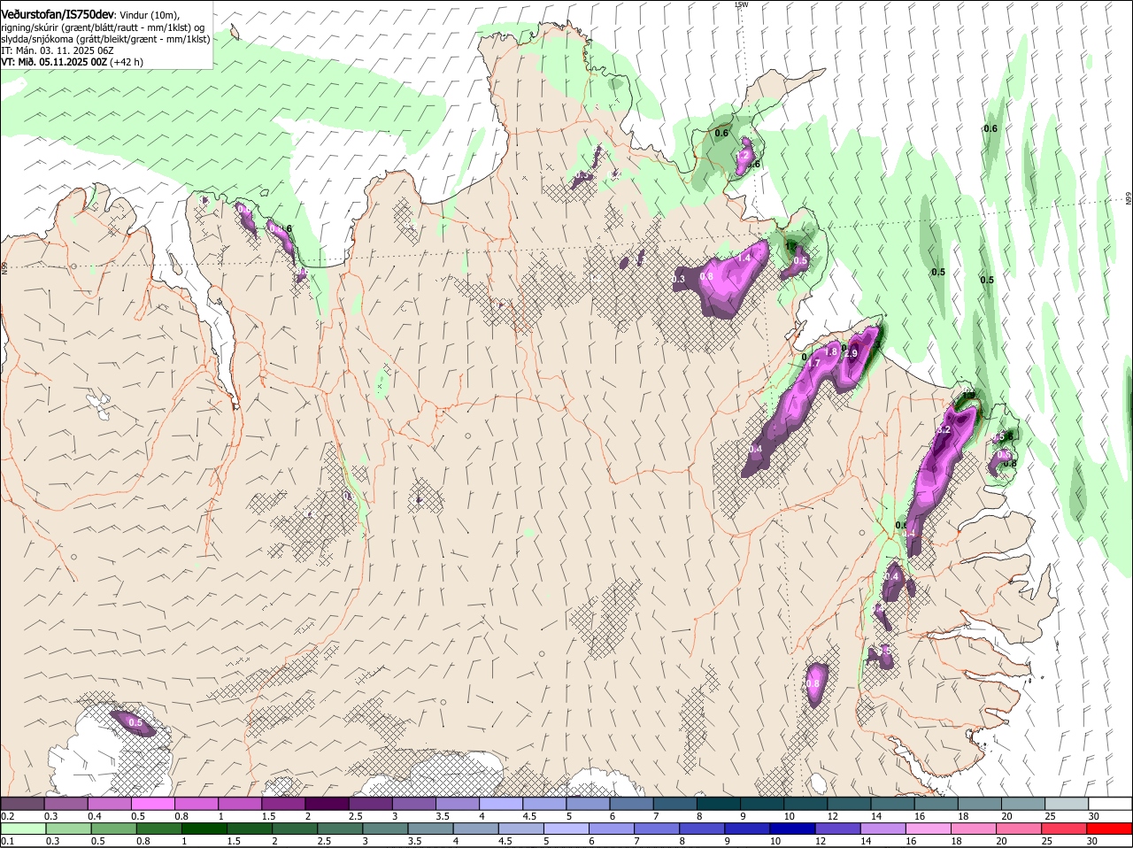Pick the bright pink swatch in snow legend
The width and height of the screenshot is (1133, 848).
pos(153,803)
